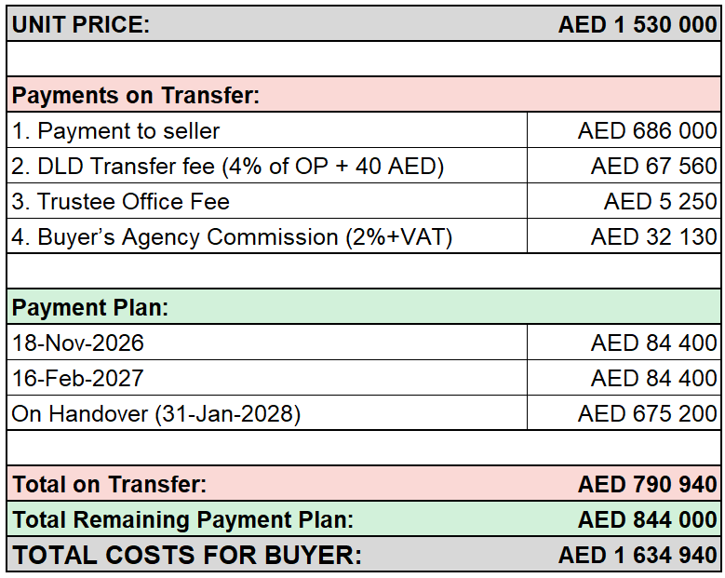Click the AED 1 530 000 unit price value

(x=638, y=24)
